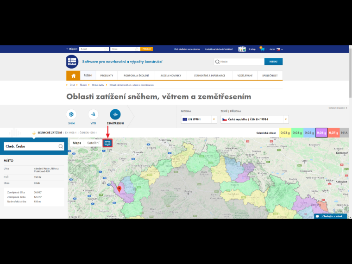Open the PRODUKTY menu
This screenshot has width=352, height=264.
click(x=107, y=75)
